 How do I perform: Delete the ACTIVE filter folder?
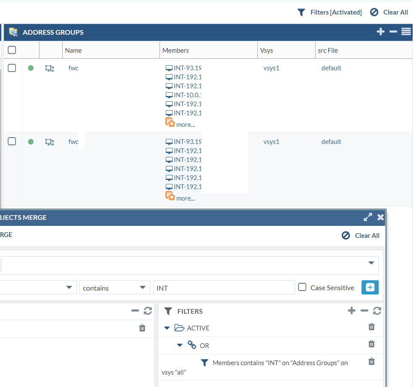371,327
